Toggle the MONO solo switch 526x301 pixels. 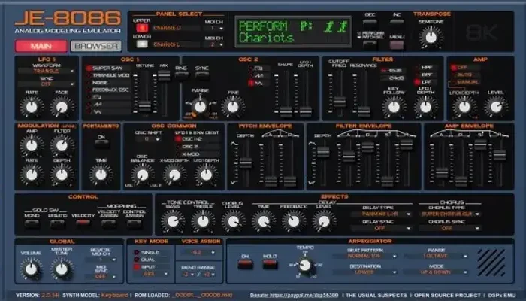(32, 223)
